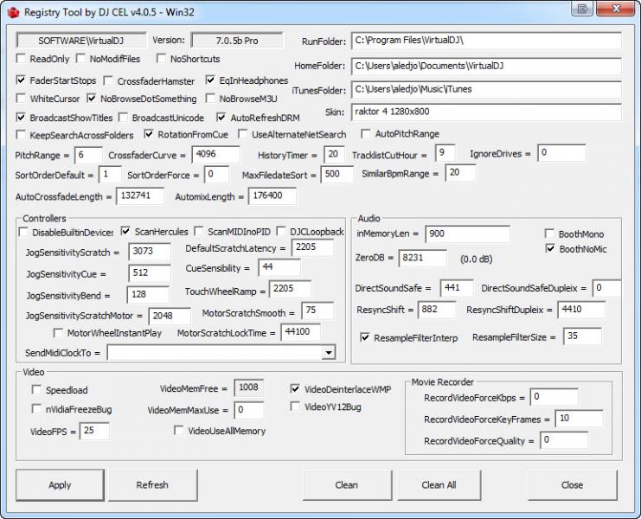Check the NoShortcuts option
The image size is (641, 519).
[x=162, y=59]
